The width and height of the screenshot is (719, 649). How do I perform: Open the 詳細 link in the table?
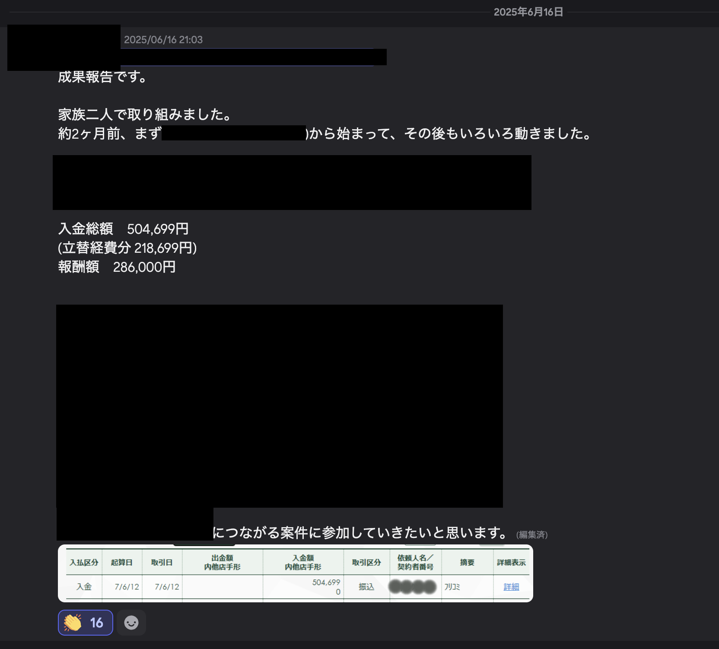511,587
